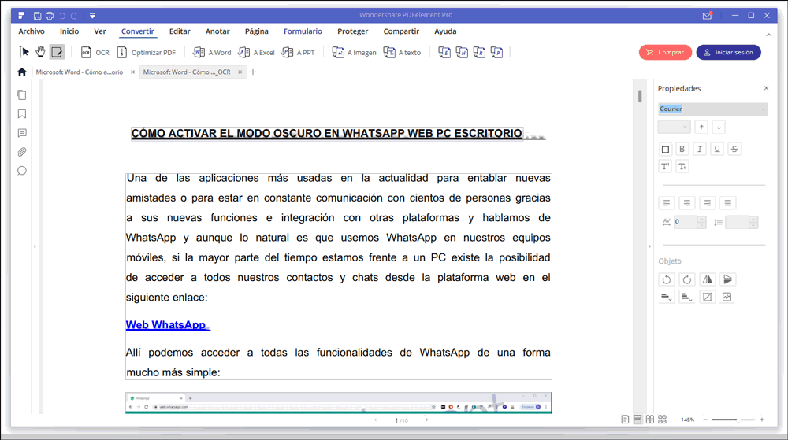Click Optimizar PDF

tap(147, 52)
